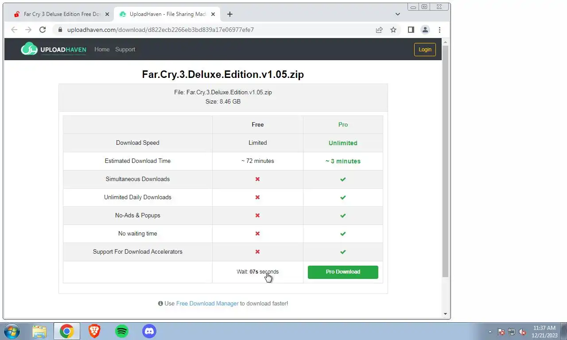Click the scrollbar down arrow
The width and height of the screenshot is (567, 340).
446,314
